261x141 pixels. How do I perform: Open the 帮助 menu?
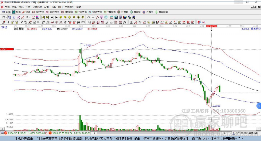coord(79,7)
